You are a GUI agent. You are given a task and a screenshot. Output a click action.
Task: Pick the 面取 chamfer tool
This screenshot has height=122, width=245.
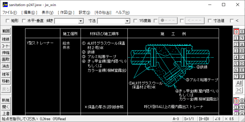click(x=6, y=60)
